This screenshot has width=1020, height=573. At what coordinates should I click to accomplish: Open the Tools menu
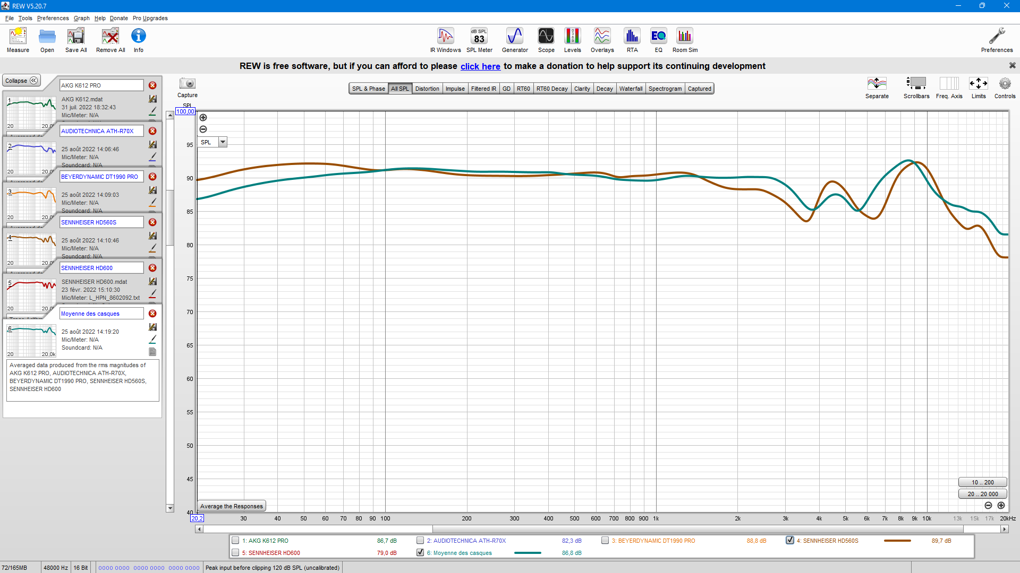tap(25, 18)
